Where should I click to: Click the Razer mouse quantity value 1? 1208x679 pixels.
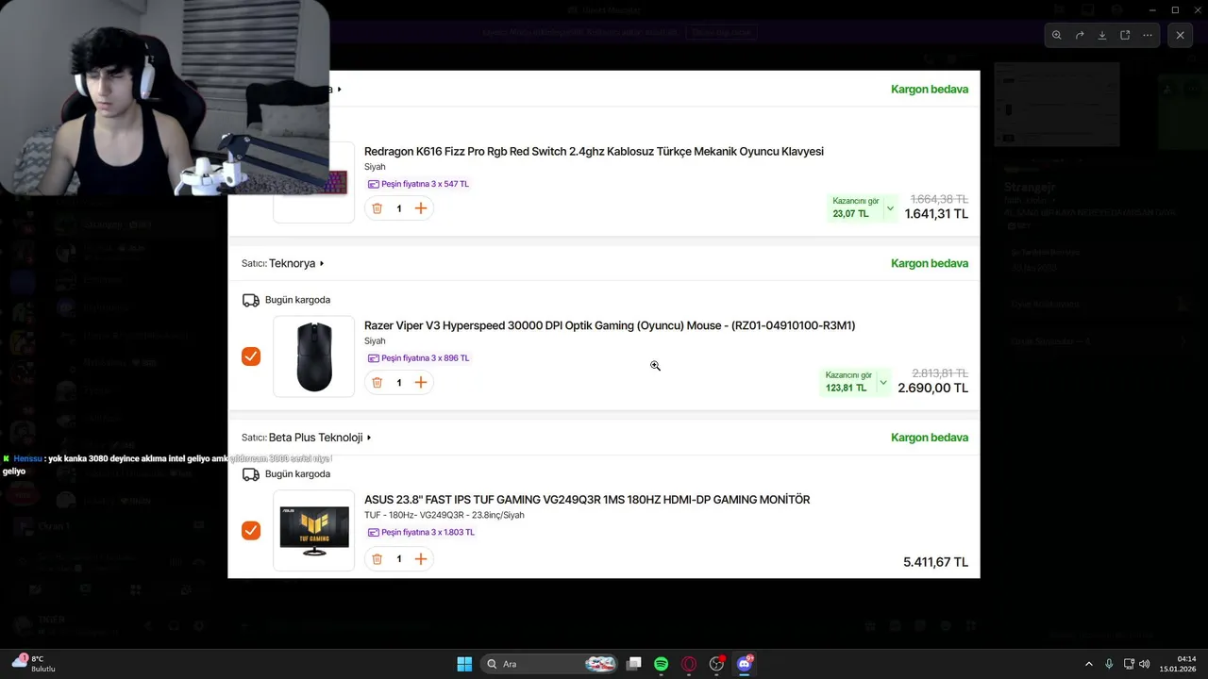(399, 383)
